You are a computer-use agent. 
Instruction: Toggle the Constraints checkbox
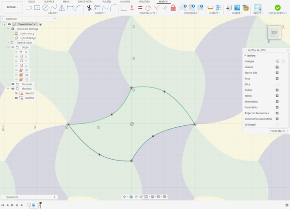[x=277, y=107]
